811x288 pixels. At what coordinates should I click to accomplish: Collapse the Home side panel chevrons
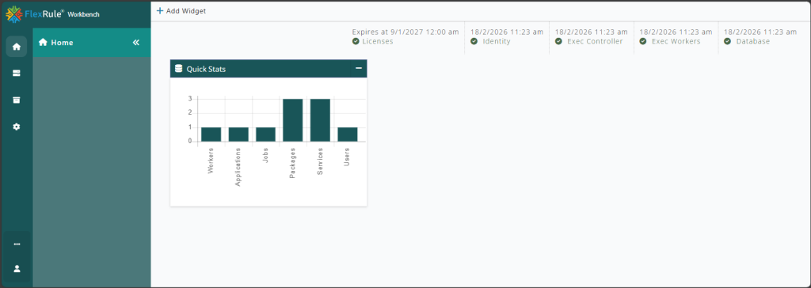(x=136, y=43)
